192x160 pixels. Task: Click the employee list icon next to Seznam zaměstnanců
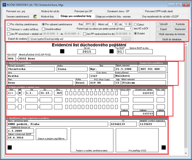click(x=35, y=17)
